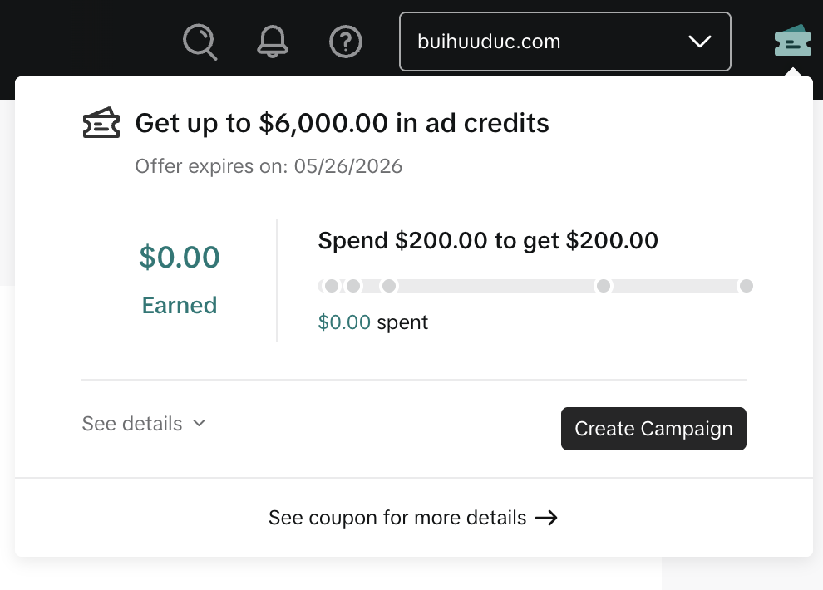823x590 pixels.
Task: Follow the "See coupon for more details" link
Action: click(397, 518)
